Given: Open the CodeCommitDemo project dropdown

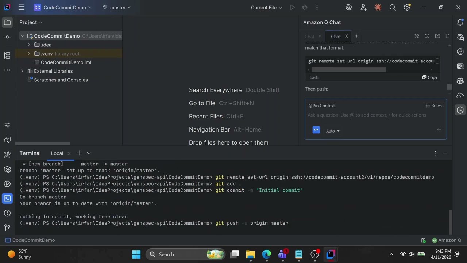Looking at the screenshot, I should [63, 7].
